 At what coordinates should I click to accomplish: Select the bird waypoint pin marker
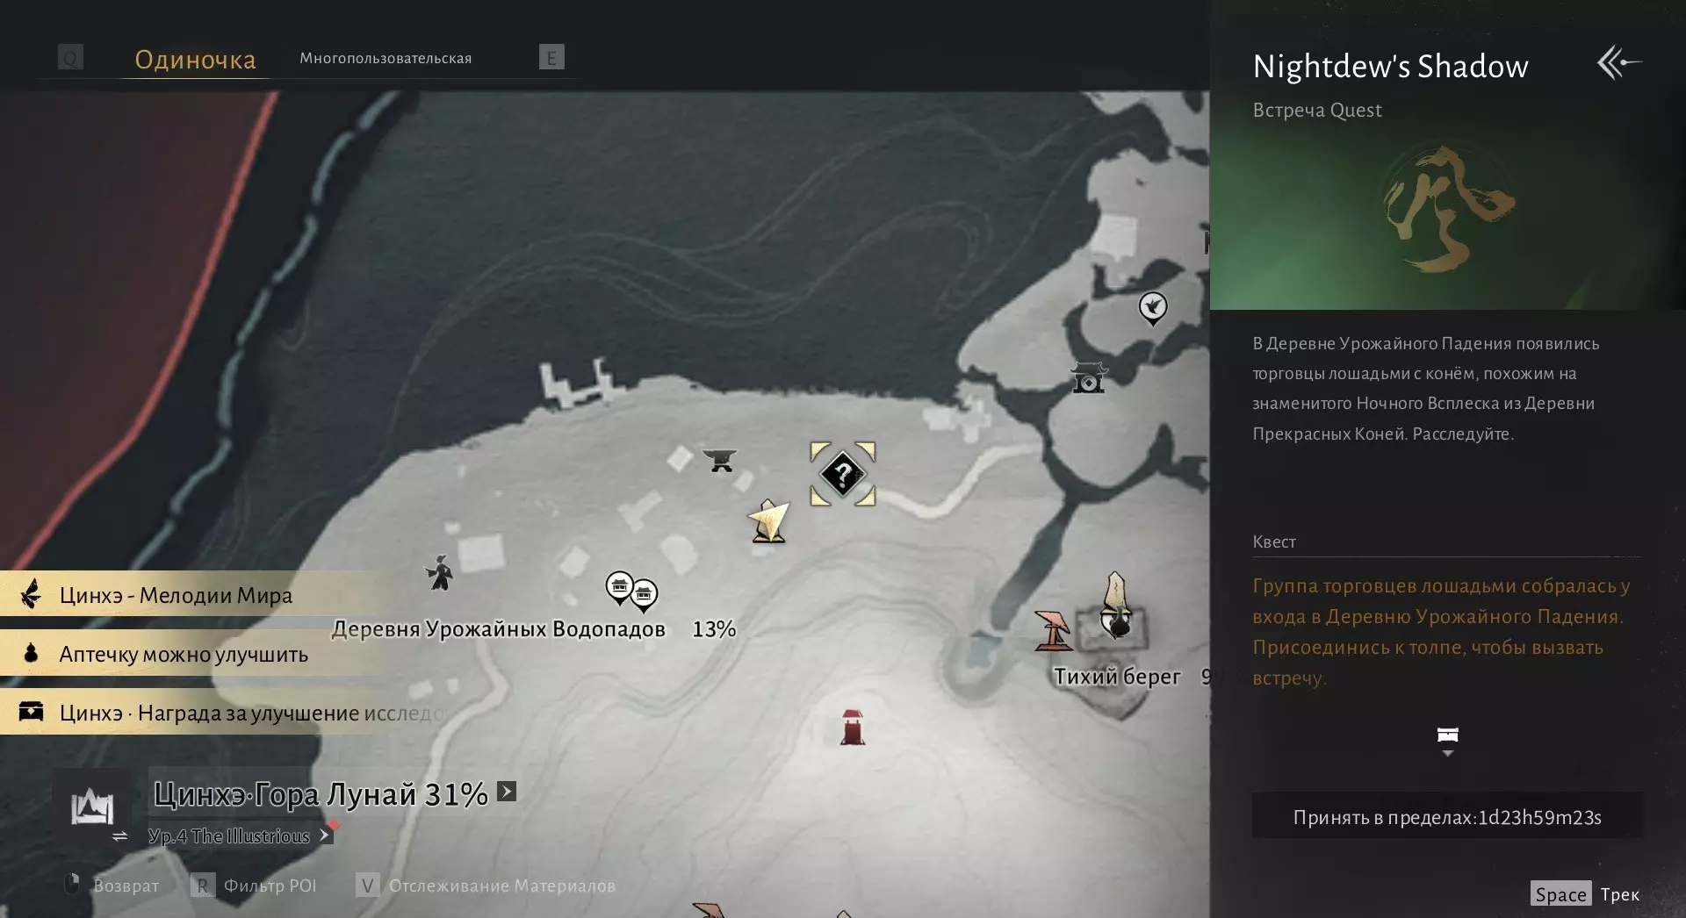click(x=1152, y=309)
